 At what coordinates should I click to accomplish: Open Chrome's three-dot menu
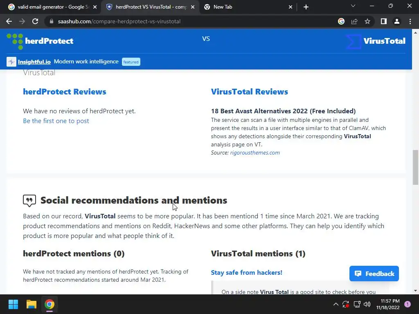(x=410, y=21)
